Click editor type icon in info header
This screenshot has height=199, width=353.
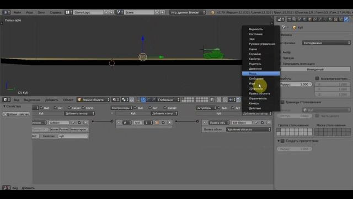tap(6, 12)
